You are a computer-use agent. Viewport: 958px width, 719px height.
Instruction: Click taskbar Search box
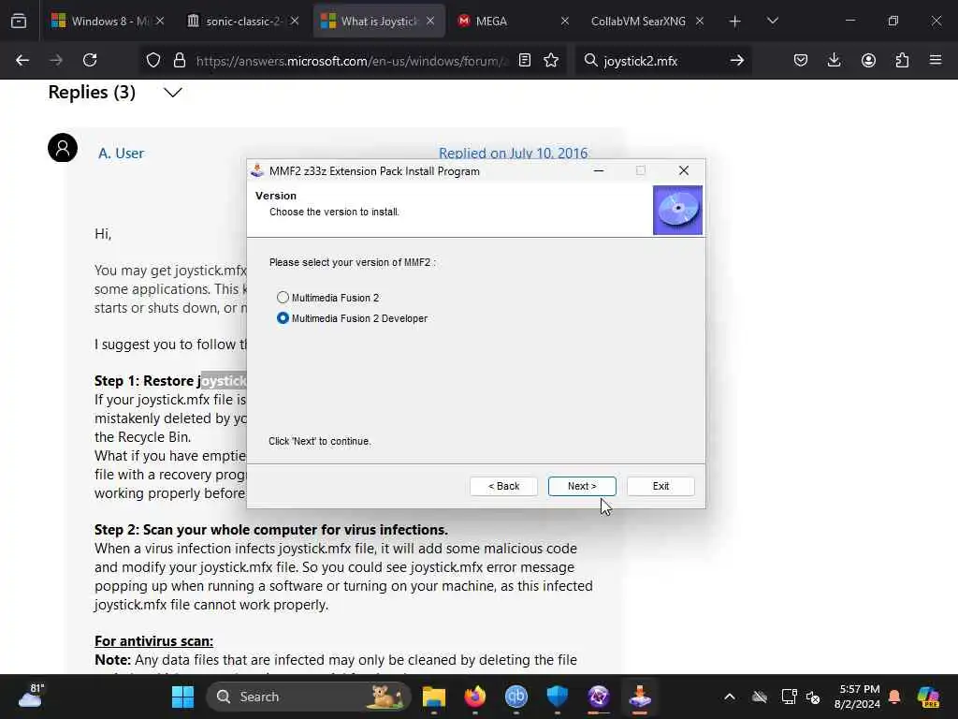[x=309, y=697]
